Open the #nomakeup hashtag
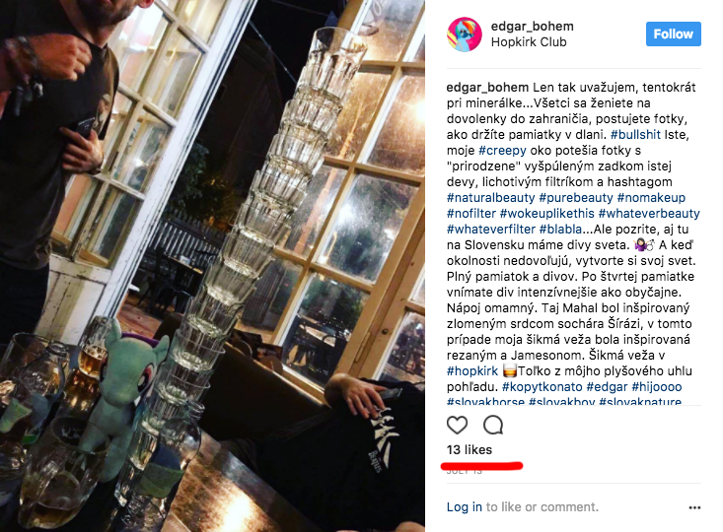This screenshot has width=723, height=532. pos(651,198)
